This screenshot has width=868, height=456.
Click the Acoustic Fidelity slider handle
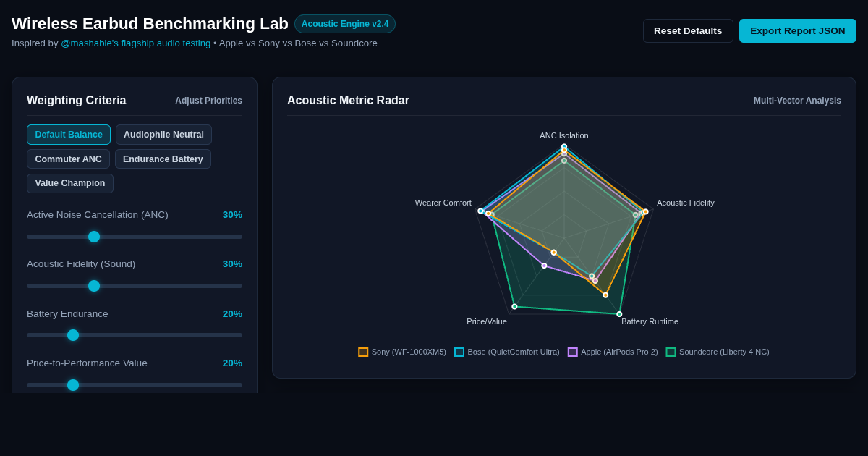[94, 286]
